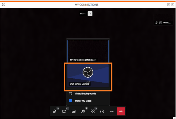Open the participants list
Screen dimensions: 176x119
tap(83, 111)
